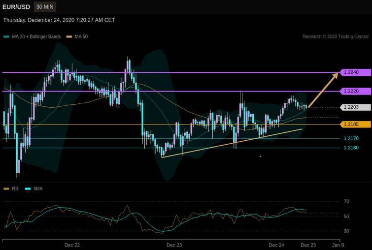Viewport: 372px width, 250px height.
Task: Click the RSI 70 level label
Action: [346, 202]
